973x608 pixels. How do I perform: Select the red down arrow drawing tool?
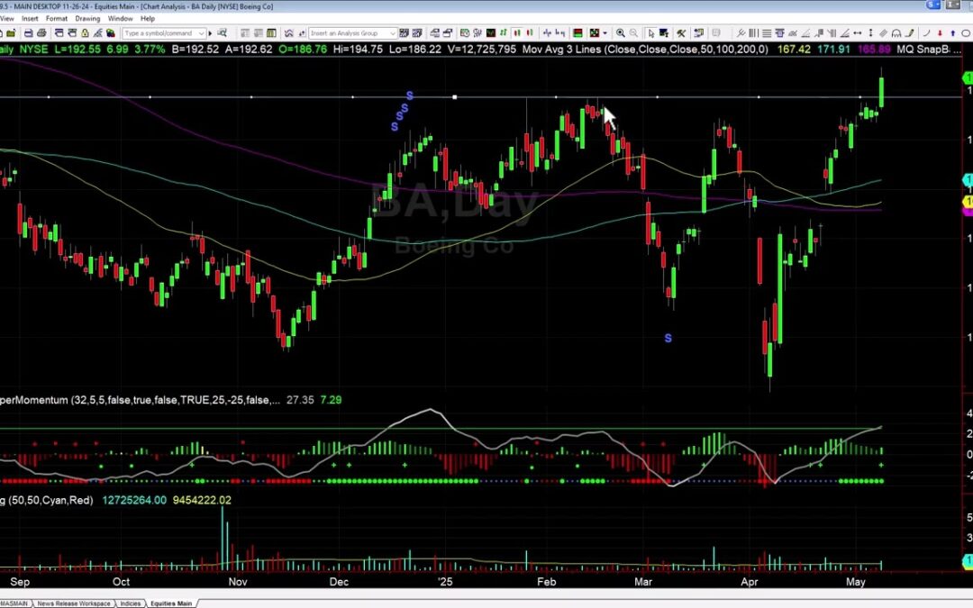coord(940,33)
